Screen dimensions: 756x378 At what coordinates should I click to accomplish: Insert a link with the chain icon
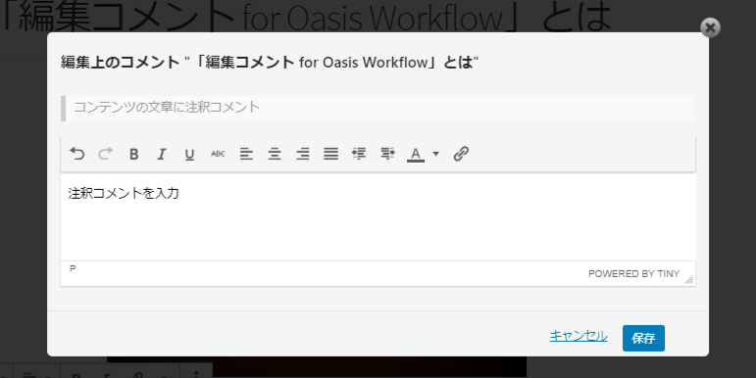pos(461,154)
